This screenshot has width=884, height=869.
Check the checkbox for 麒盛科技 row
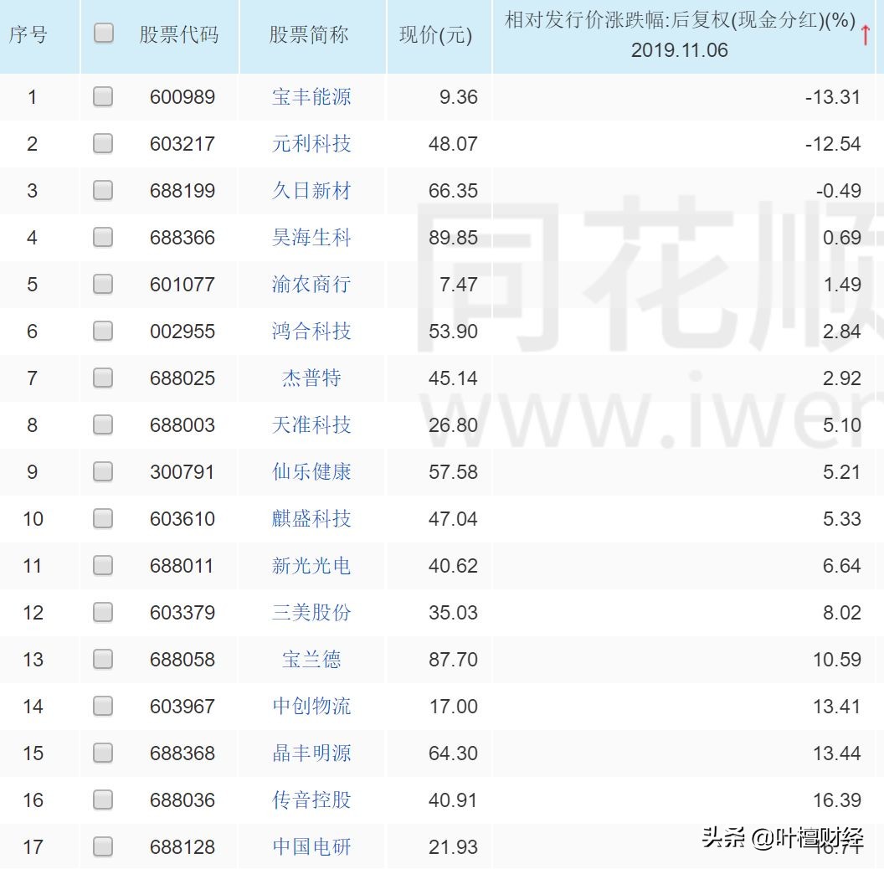coord(102,518)
